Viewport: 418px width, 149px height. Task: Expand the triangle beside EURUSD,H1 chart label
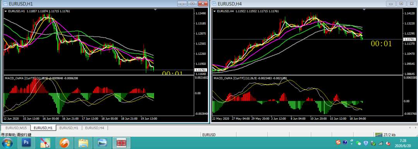tap(5, 11)
